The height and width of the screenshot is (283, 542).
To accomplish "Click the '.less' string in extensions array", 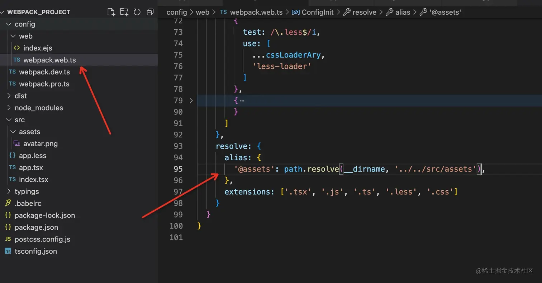I will click(401, 192).
